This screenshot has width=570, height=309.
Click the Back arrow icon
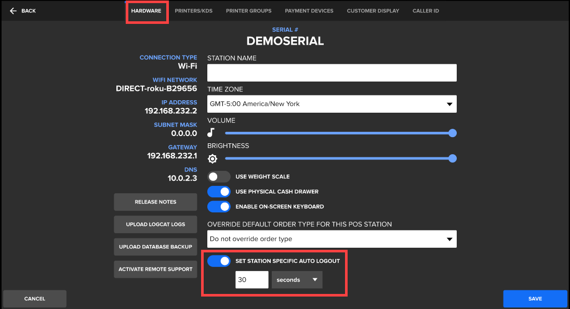[x=13, y=11]
